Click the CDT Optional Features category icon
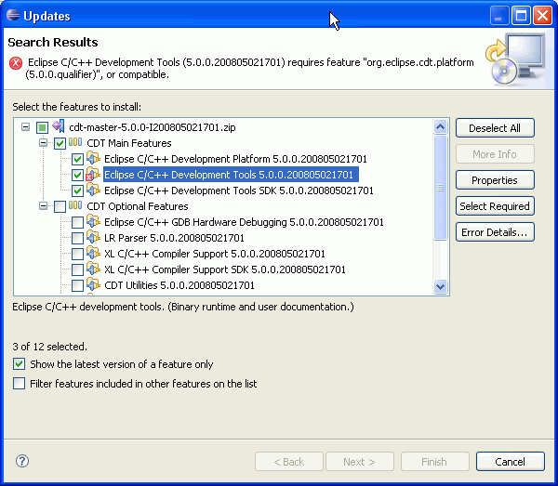Image resolution: width=558 pixels, height=486 pixels. pyautogui.click(x=75, y=205)
